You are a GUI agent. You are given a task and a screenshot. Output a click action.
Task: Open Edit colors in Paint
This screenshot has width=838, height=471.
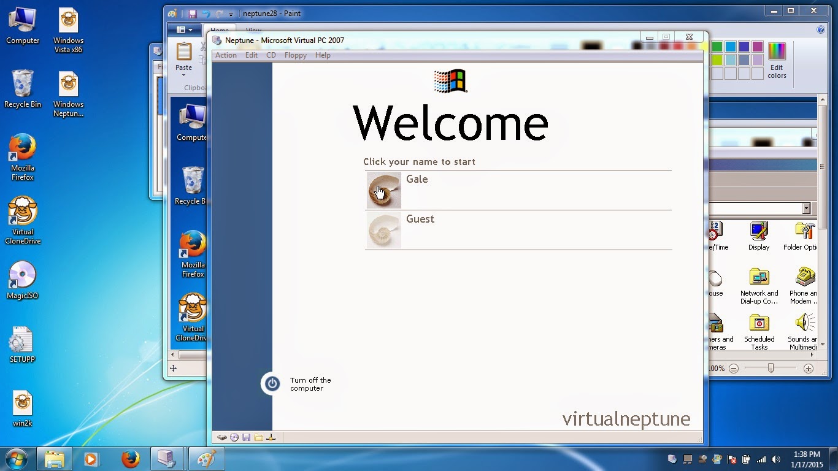777,60
